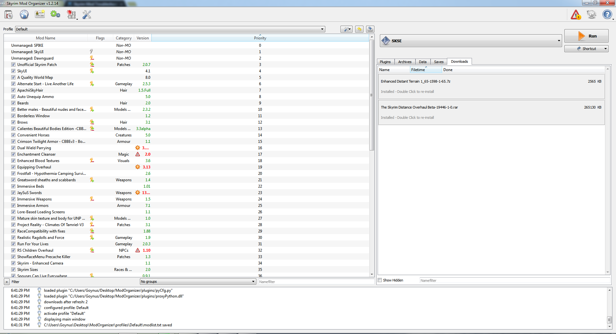Select Enhanced Distant Terrain download entry
The width and height of the screenshot is (616, 334).
click(491, 86)
